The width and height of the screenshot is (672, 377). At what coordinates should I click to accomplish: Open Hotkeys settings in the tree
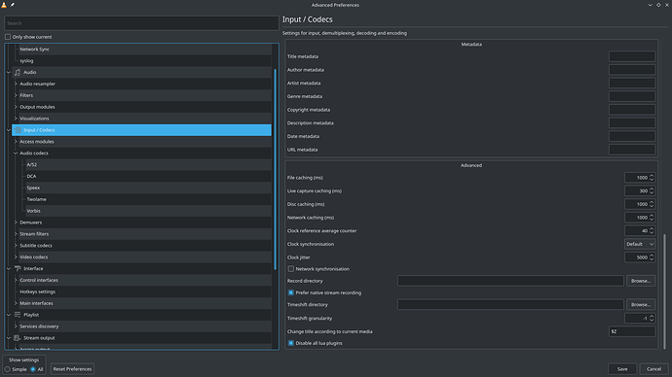(37, 291)
